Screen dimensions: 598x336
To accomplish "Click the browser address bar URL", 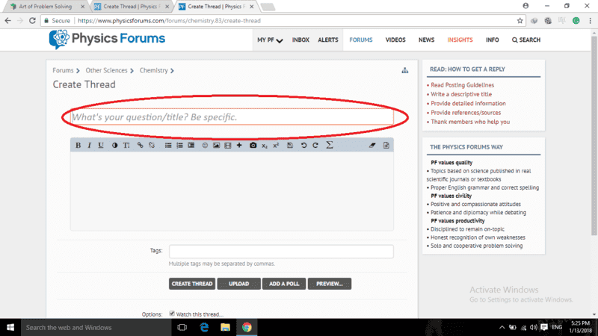I will (x=169, y=21).
